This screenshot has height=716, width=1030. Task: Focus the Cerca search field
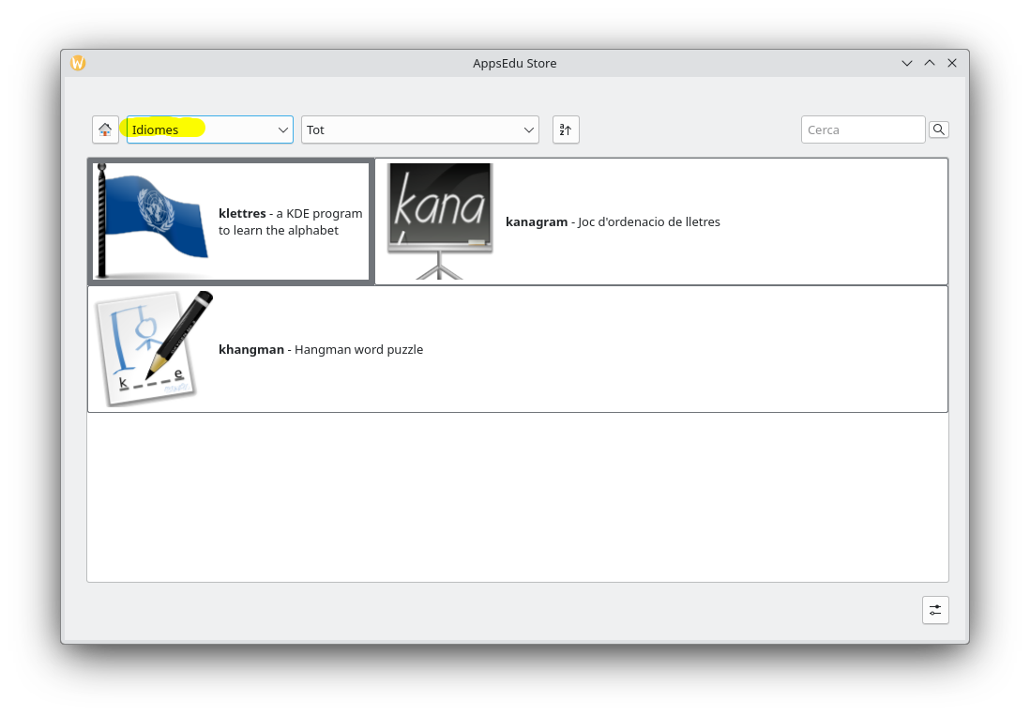[x=862, y=129]
